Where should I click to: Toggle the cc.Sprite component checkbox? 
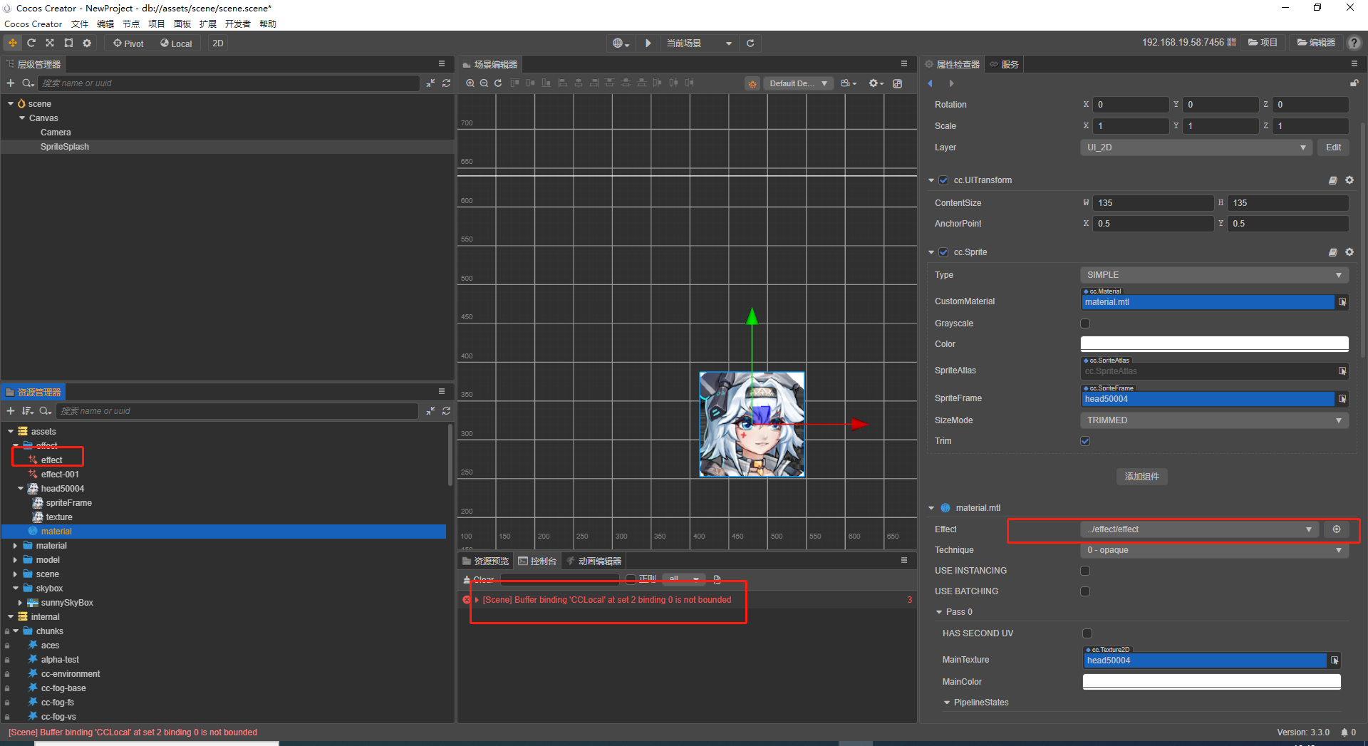tap(943, 252)
